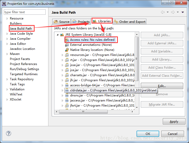Expand the rt.jar entry
The height and width of the screenshot is (143, 189).
(62, 60)
